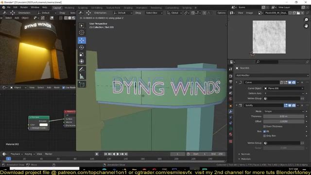Unlink the Plastic006 image with X

(x=302, y=13)
